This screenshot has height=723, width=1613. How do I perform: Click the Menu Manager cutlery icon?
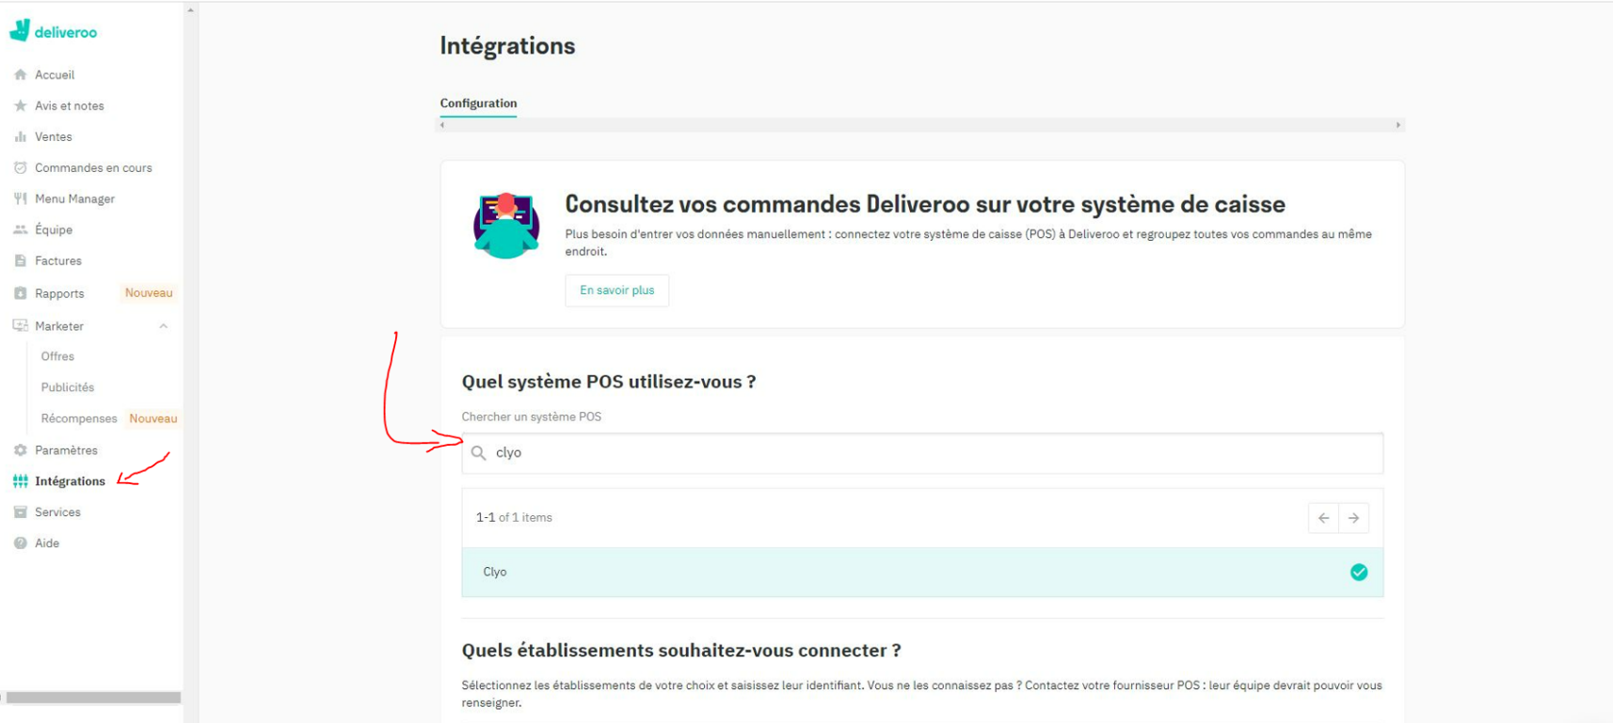click(x=20, y=198)
